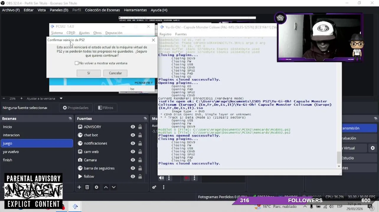The height and width of the screenshot is (212, 379).
Task: Open the Colección de Escenas menu
Action: point(102,10)
